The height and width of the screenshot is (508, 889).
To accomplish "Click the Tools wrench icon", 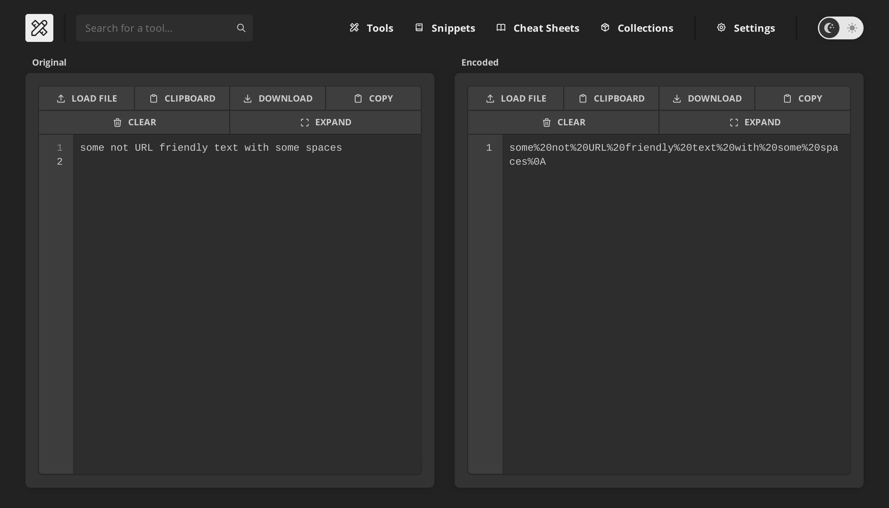I will 354,28.
